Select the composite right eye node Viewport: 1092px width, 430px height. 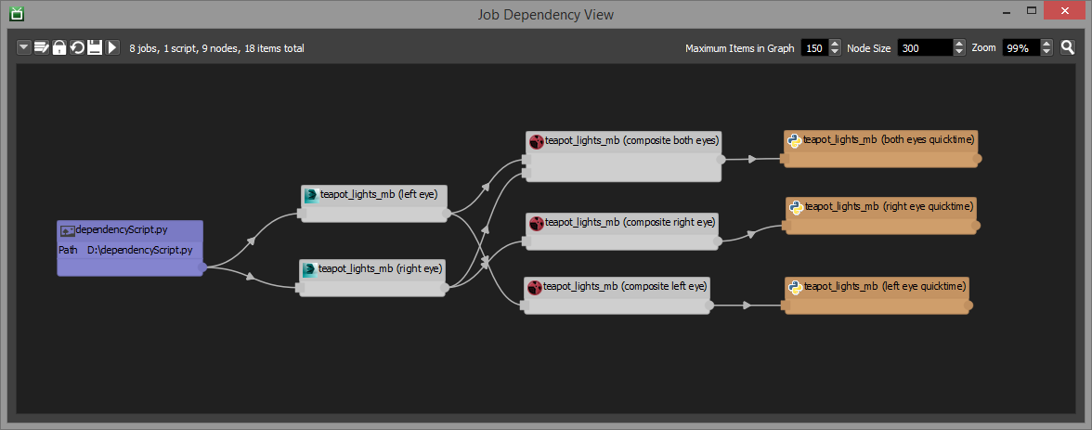[622, 230]
